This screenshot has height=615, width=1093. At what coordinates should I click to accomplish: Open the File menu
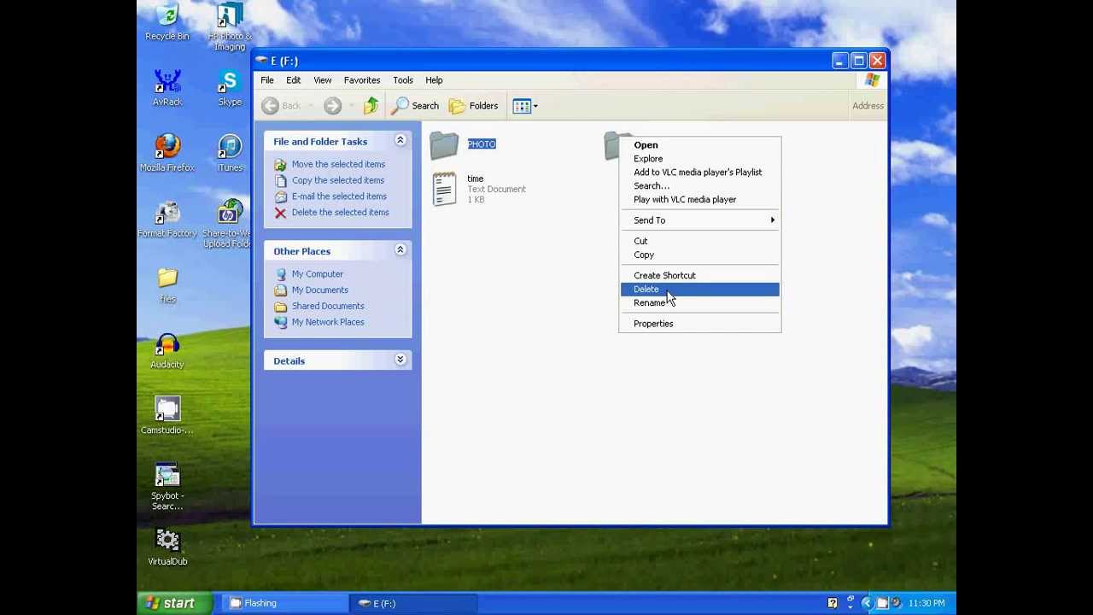pos(267,80)
